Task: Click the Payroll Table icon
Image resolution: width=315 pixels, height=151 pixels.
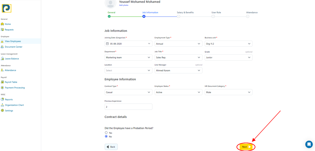Action: (x=2, y=82)
